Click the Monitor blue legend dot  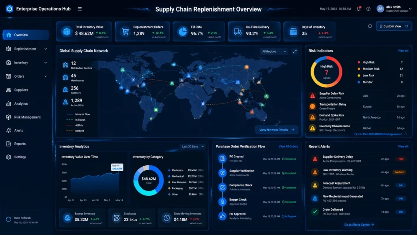click(359, 82)
